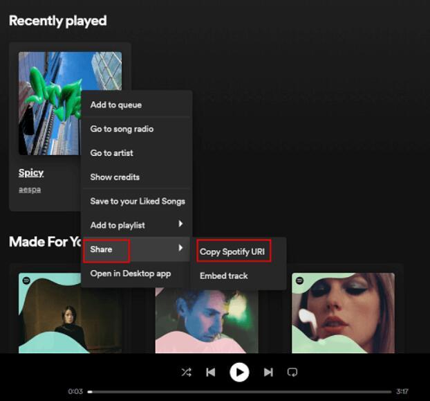Image resolution: width=430 pixels, height=401 pixels.
Task: Select Open in Desktop app
Action: (136, 274)
